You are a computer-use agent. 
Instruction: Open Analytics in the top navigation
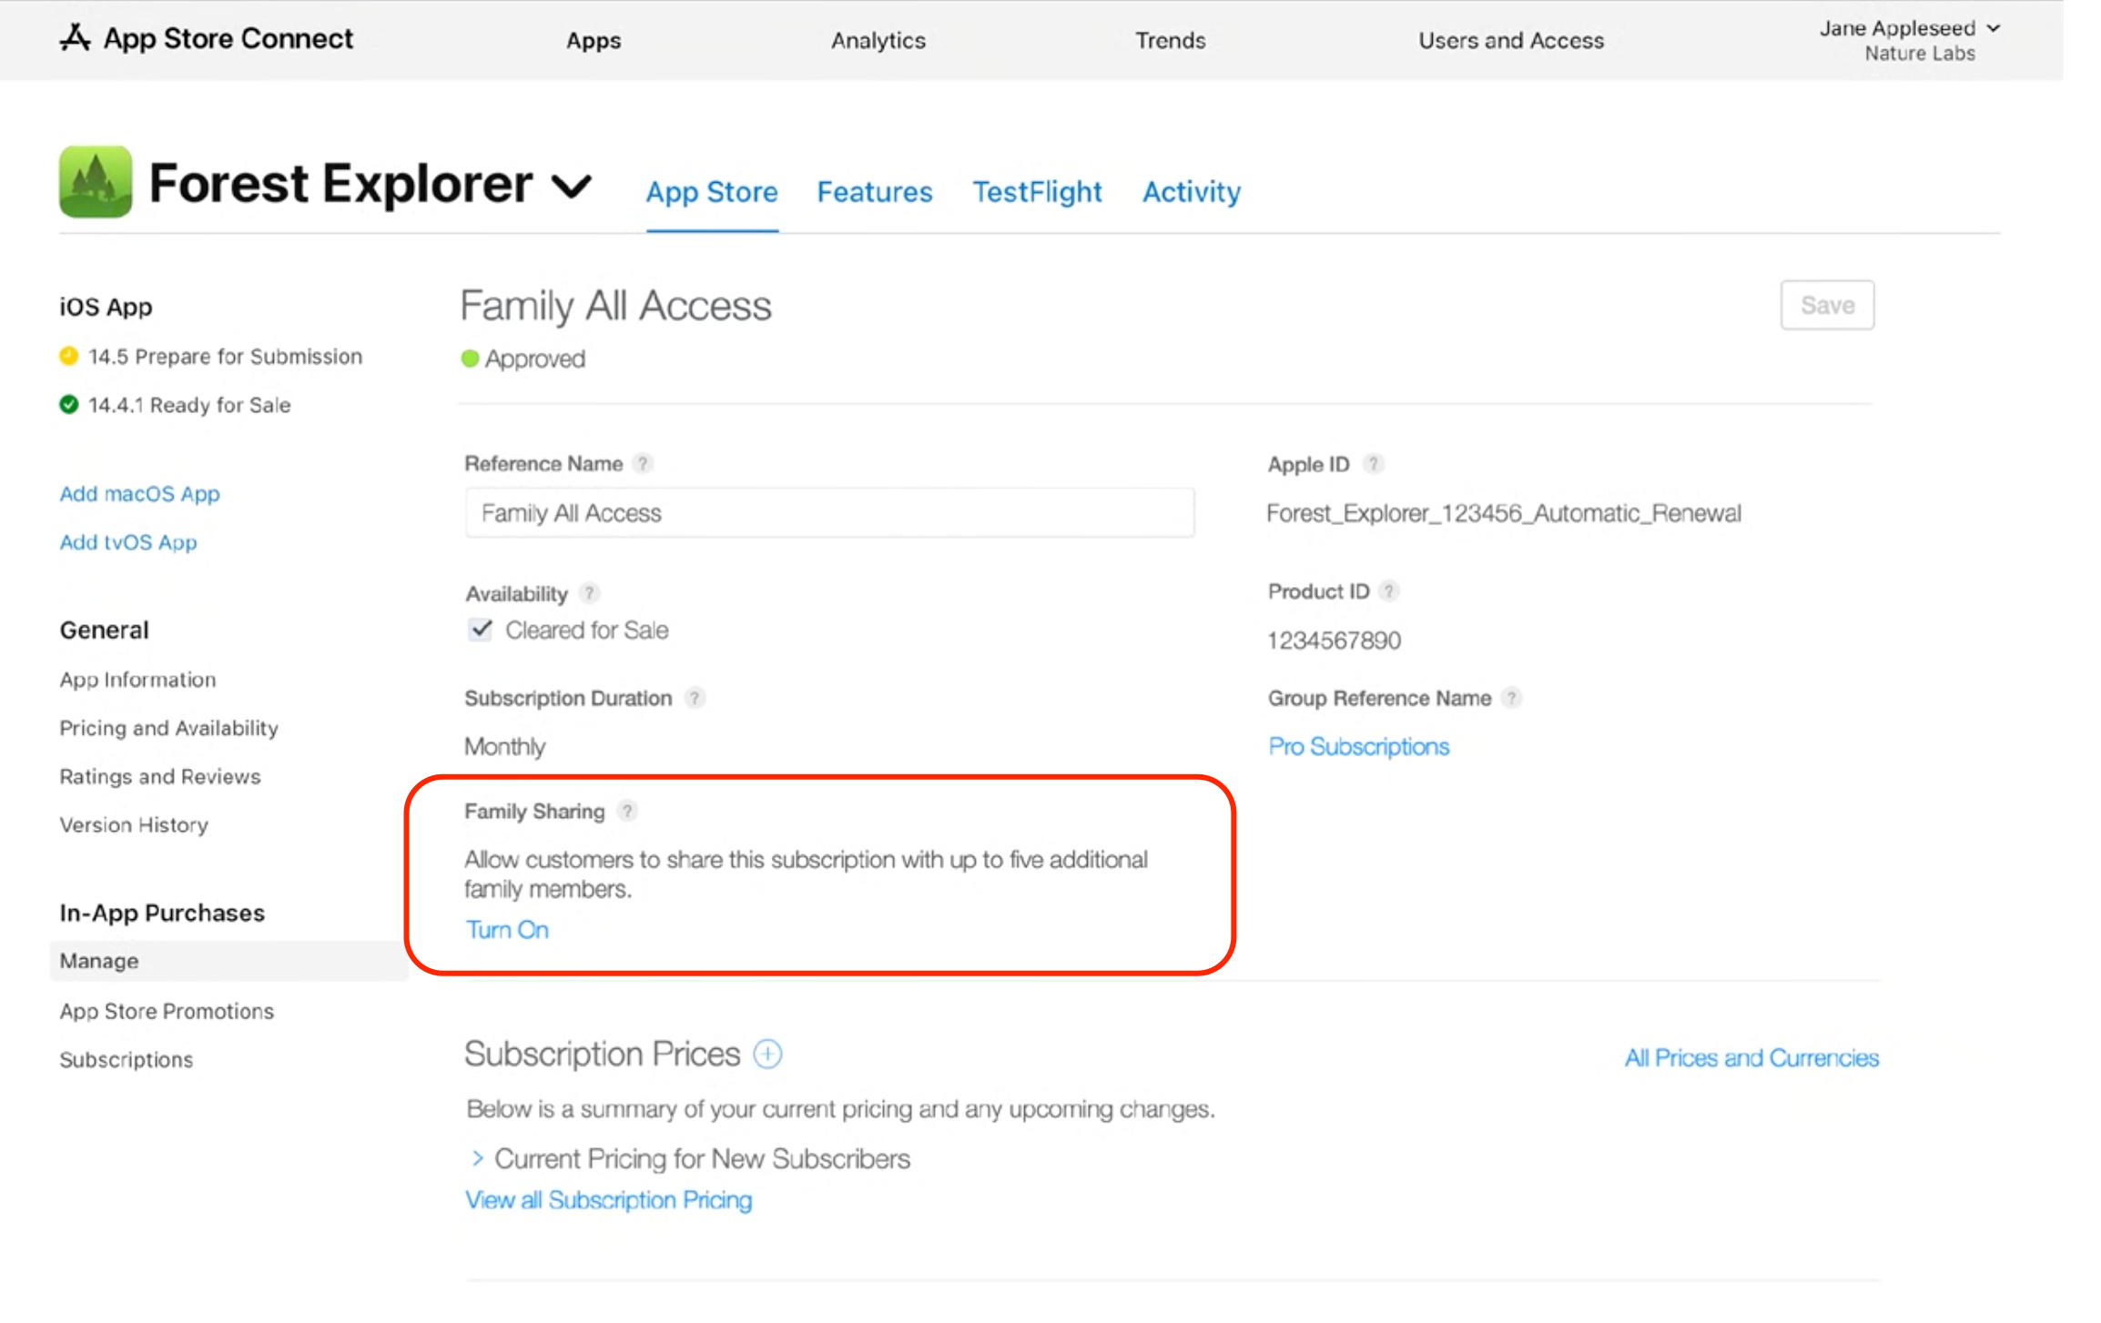878,40
